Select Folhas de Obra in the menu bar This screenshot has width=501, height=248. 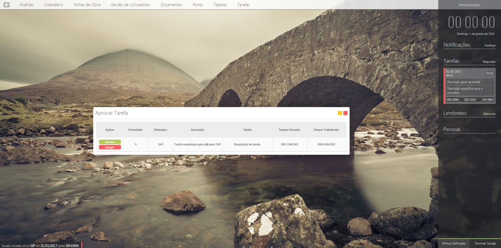[87, 5]
